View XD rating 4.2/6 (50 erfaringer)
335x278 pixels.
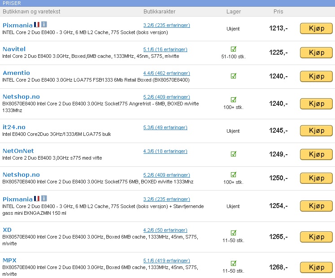[x=165, y=230]
